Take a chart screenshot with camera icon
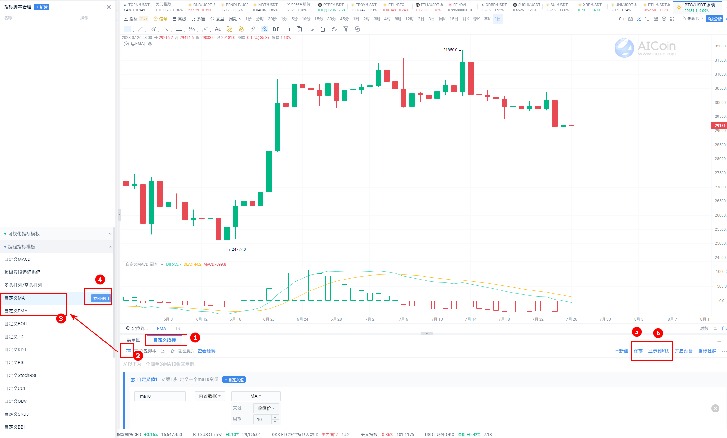The width and height of the screenshot is (727, 438). point(630,19)
